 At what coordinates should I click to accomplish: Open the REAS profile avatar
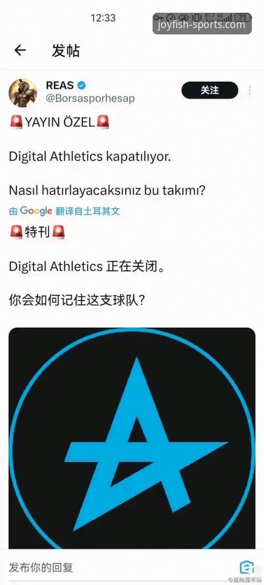tap(23, 93)
